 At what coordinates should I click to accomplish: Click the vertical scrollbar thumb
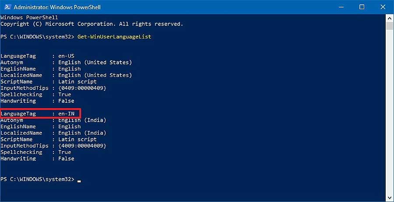coord(390,26)
